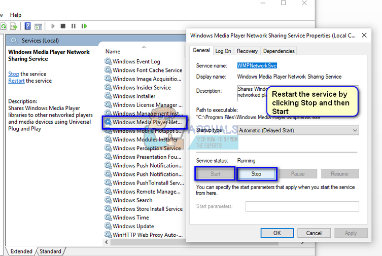The height and width of the screenshot is (256, 382).
Task: Click the Show/Hide Action Pane icon
Action: 38,26
